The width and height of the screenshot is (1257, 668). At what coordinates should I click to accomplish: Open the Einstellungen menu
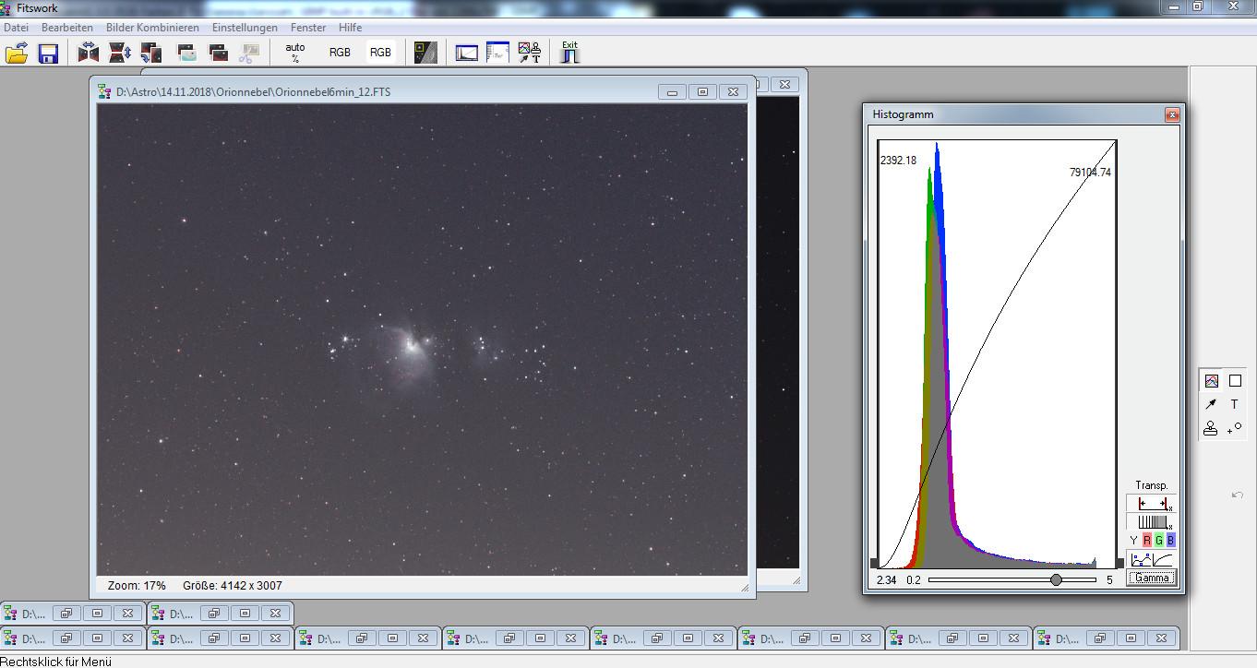[x=245, y=28]
